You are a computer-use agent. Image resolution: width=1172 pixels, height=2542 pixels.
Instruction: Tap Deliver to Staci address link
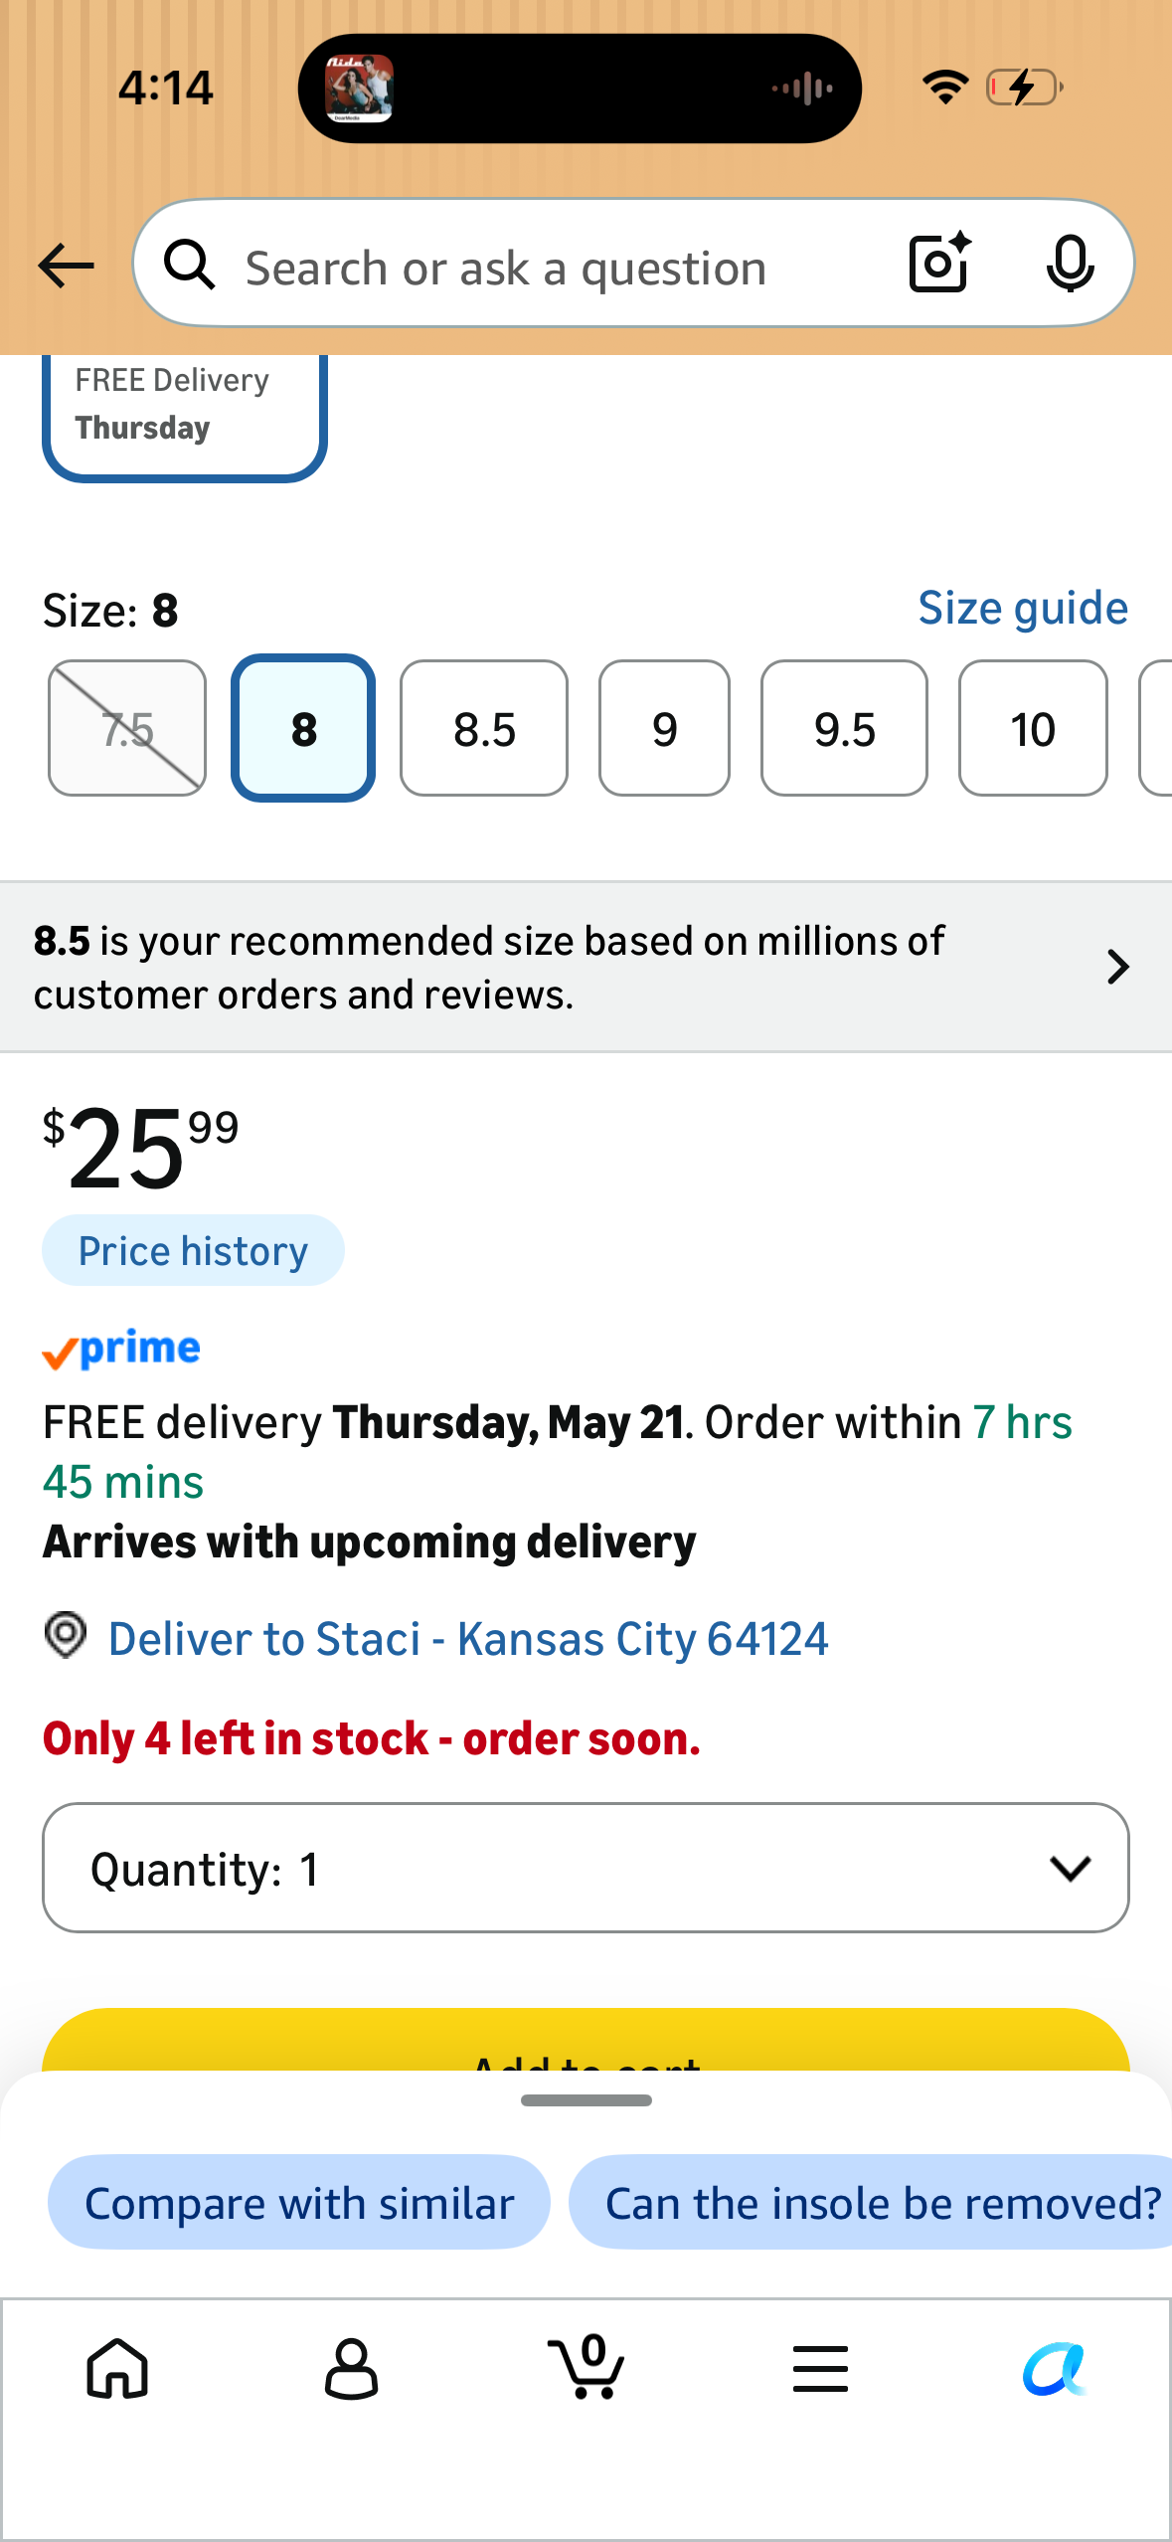click(x=468, y=1638)
